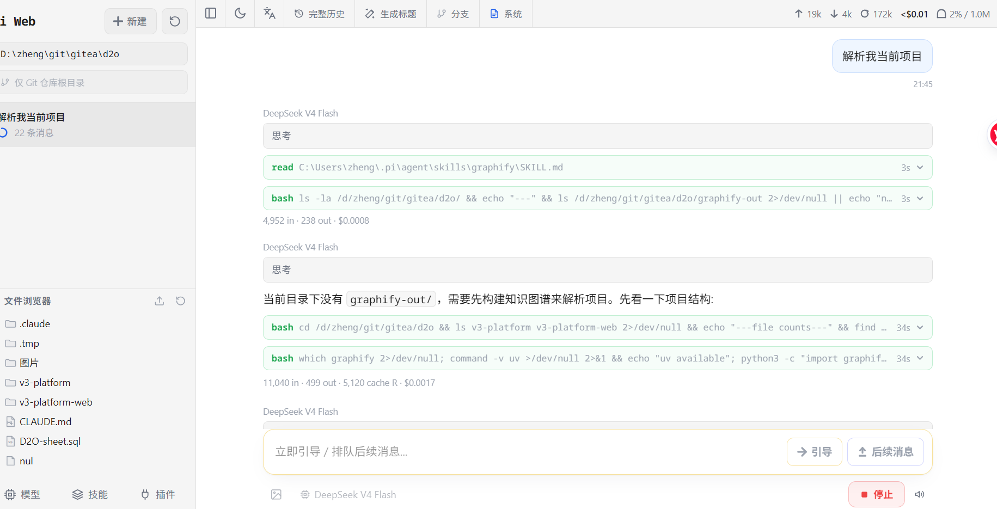
Task: Open the 插件 plugins tab
Action: tap(158, 494)
